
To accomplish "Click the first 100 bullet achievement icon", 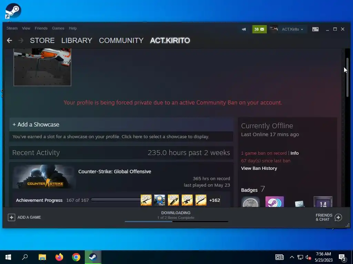I will [x=173, y=200].
